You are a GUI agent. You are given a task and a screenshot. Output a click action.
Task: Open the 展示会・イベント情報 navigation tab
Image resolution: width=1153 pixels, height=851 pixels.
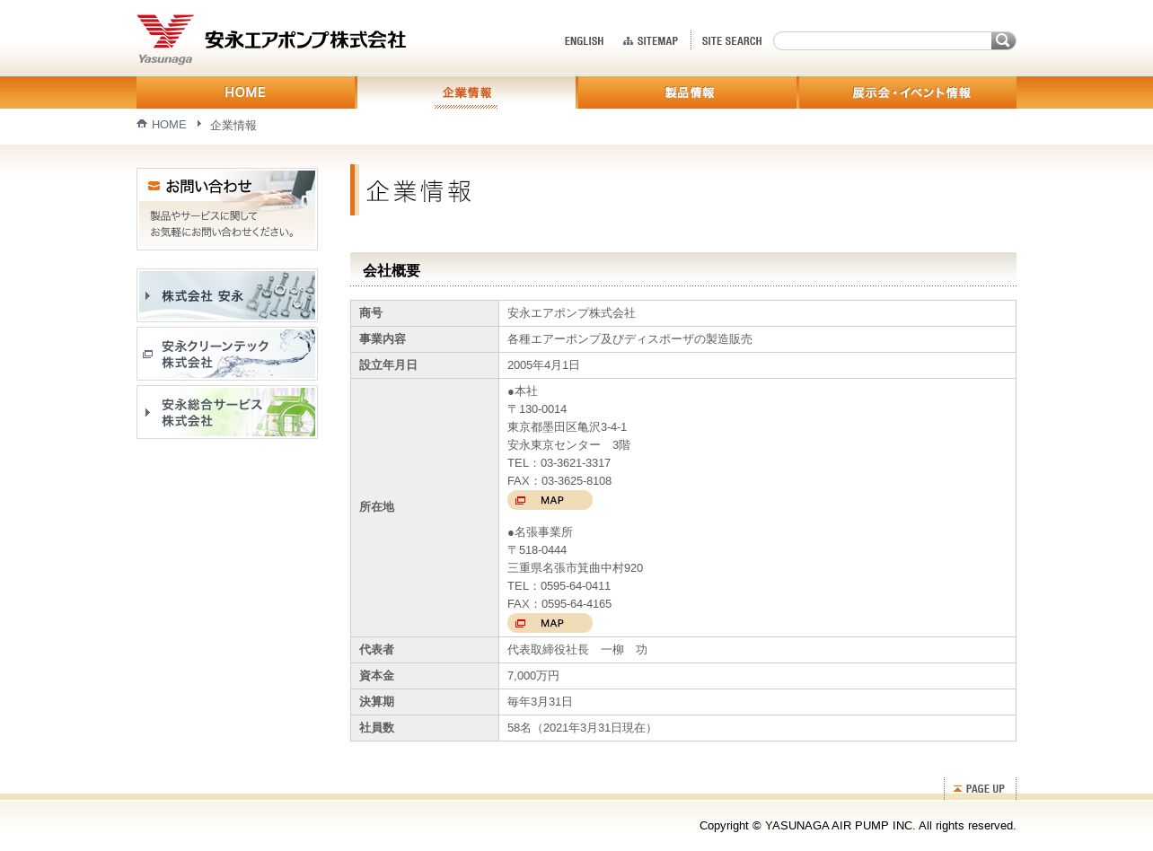[908, 92]
